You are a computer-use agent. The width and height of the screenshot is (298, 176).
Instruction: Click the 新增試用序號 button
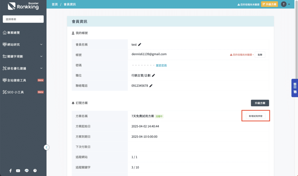pyautogui.click(x=256, y=116)
